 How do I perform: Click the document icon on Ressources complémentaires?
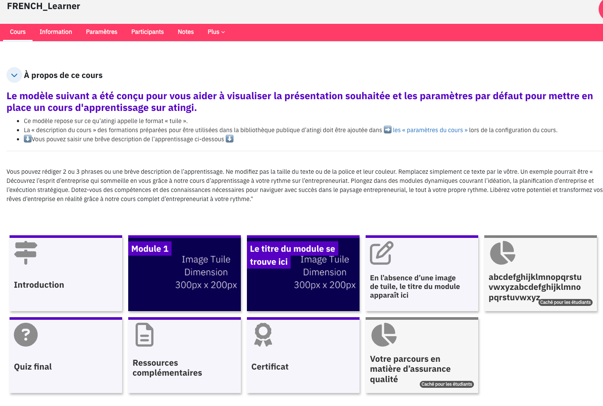[x=145, y=335]
